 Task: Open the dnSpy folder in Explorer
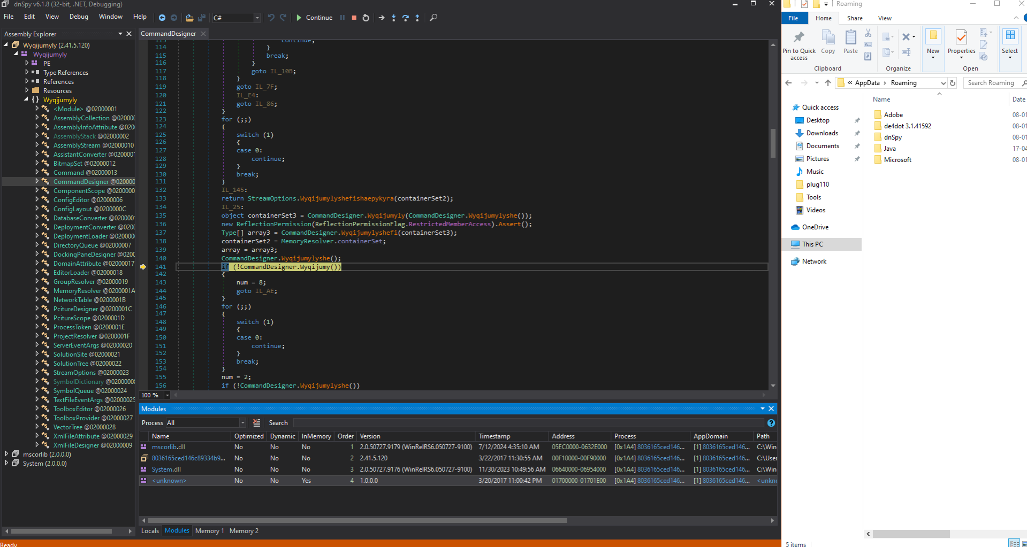[893, 137]
